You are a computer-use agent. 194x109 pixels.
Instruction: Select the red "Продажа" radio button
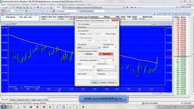point(102,54)
